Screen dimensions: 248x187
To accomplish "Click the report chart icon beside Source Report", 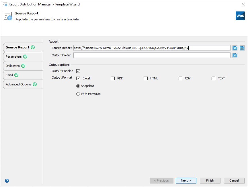I will (x=242, y=48).
